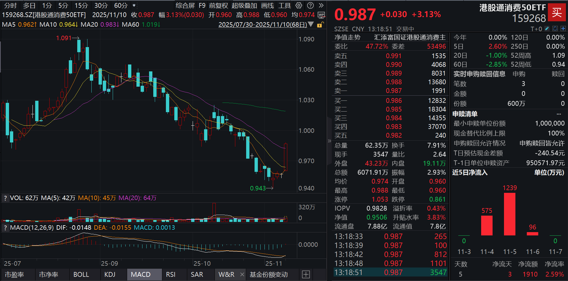Select 30分 period
The width and height of the screenshot is (568, 281).
(x=101, y=5)
